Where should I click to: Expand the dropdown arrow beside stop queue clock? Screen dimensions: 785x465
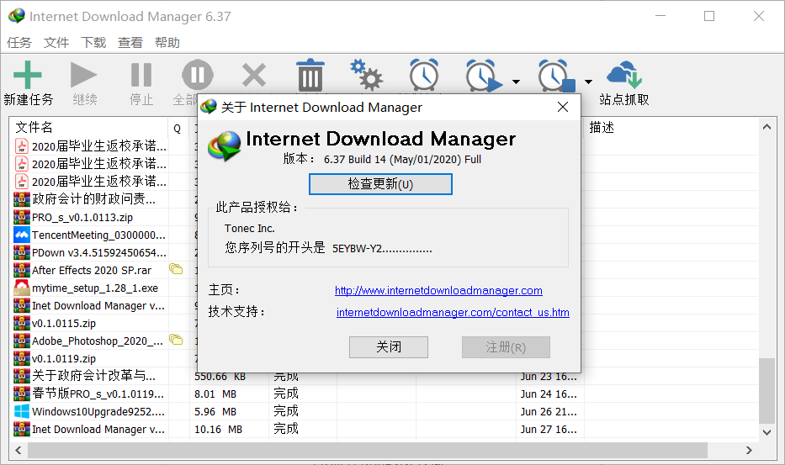coord(588,82)
